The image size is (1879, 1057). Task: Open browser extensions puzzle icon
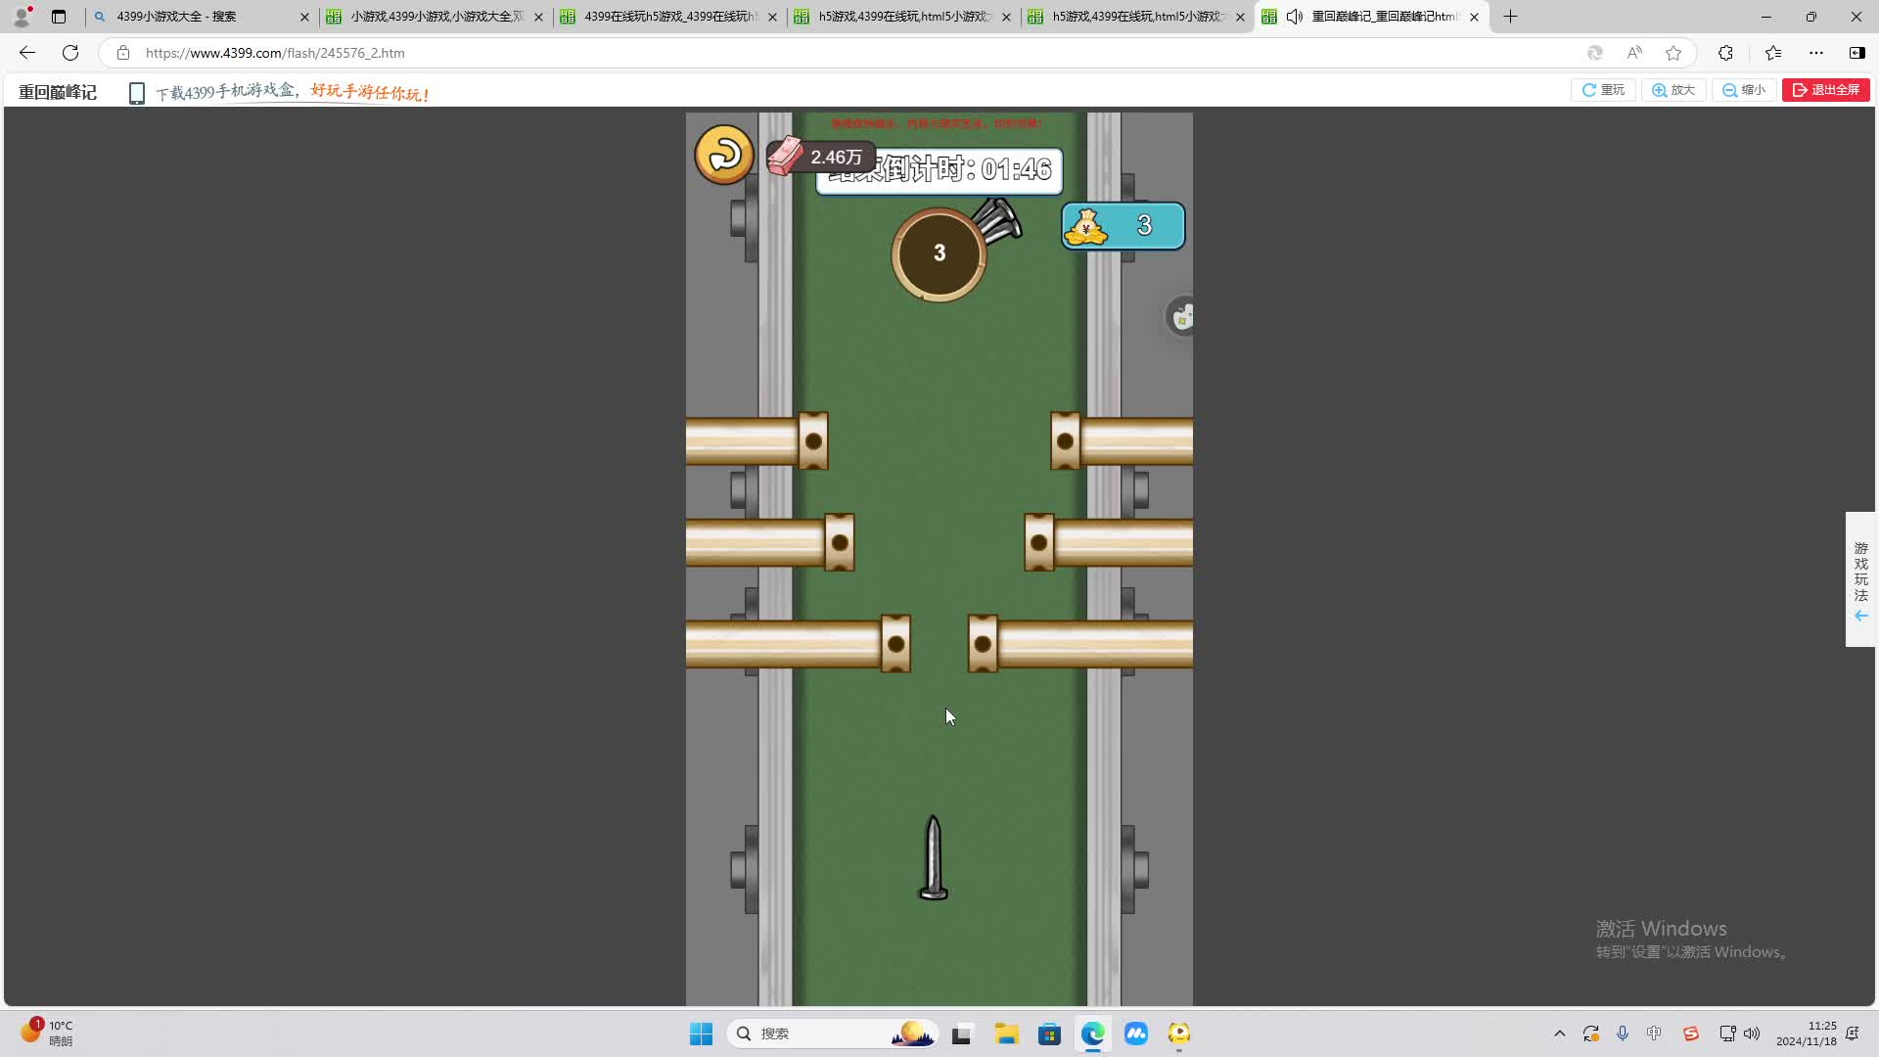click(x=1725, y=53)
